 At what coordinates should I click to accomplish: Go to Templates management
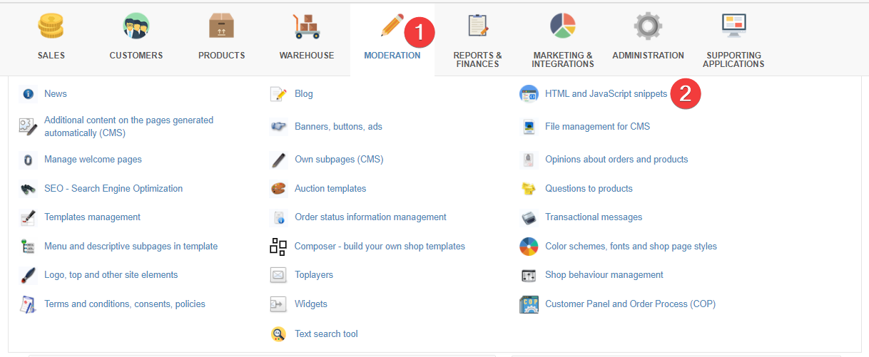point(92,217)
